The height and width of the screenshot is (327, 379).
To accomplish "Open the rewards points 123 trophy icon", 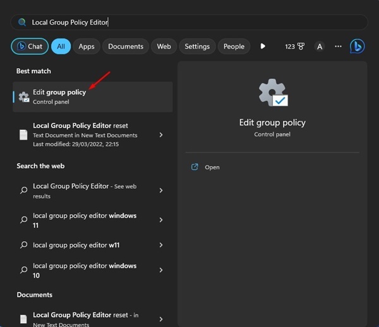I will pyautogui.click(x=294, y=46).
